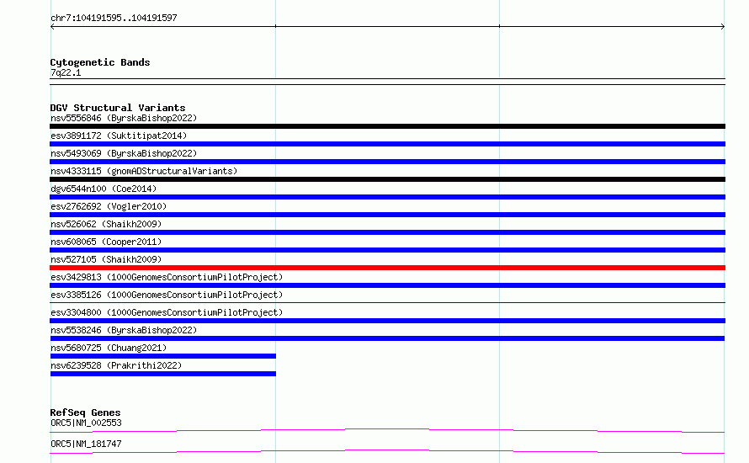The height and width of the screenshot is (463, 749).
Task: Click the cytogenetic band 7q22.1 bar
Action: click(x=387, y=82)
